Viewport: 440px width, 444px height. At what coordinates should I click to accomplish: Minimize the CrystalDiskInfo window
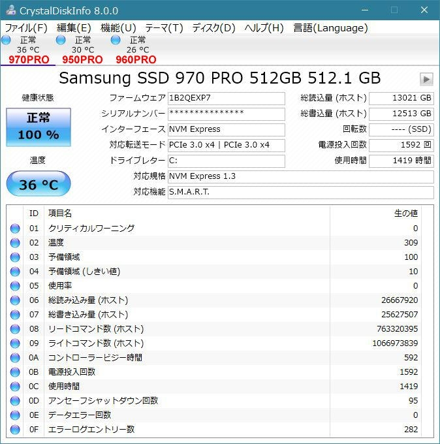click(365, 10)
